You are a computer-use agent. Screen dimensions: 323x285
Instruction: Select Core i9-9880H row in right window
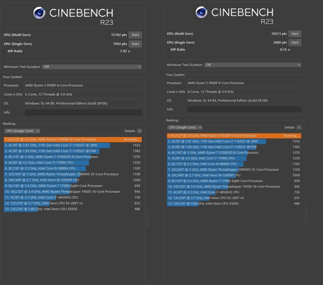click(234, 164)
